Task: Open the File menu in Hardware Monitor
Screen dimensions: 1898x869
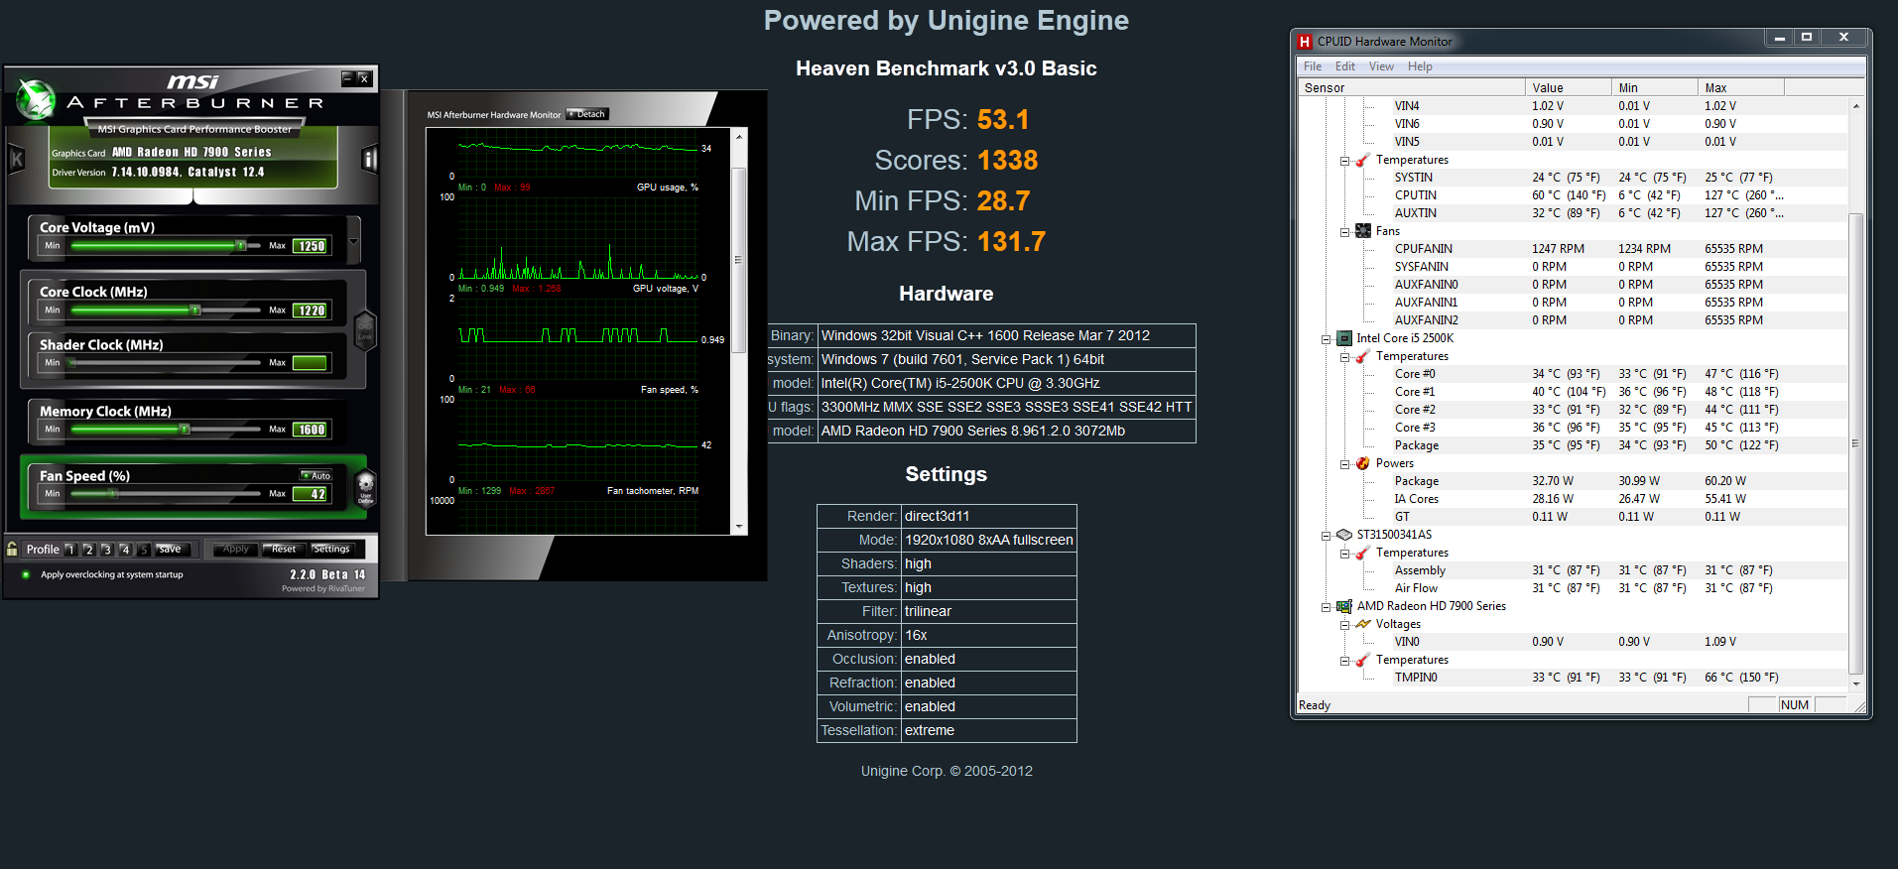Action: 1312,66
